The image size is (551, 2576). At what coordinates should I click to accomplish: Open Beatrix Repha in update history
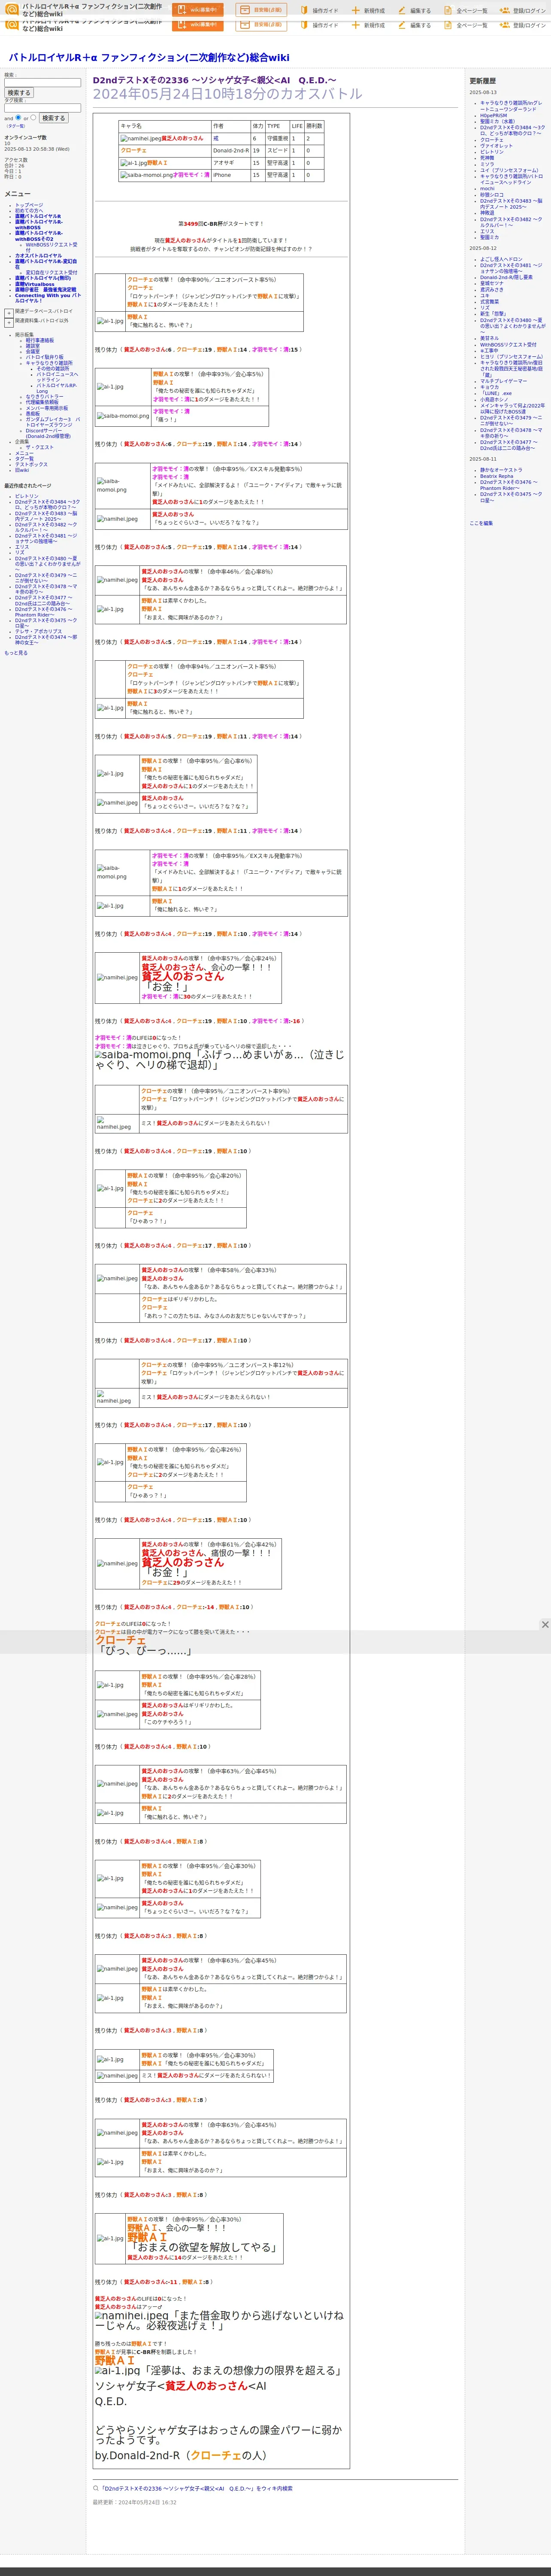click(497, 477)
